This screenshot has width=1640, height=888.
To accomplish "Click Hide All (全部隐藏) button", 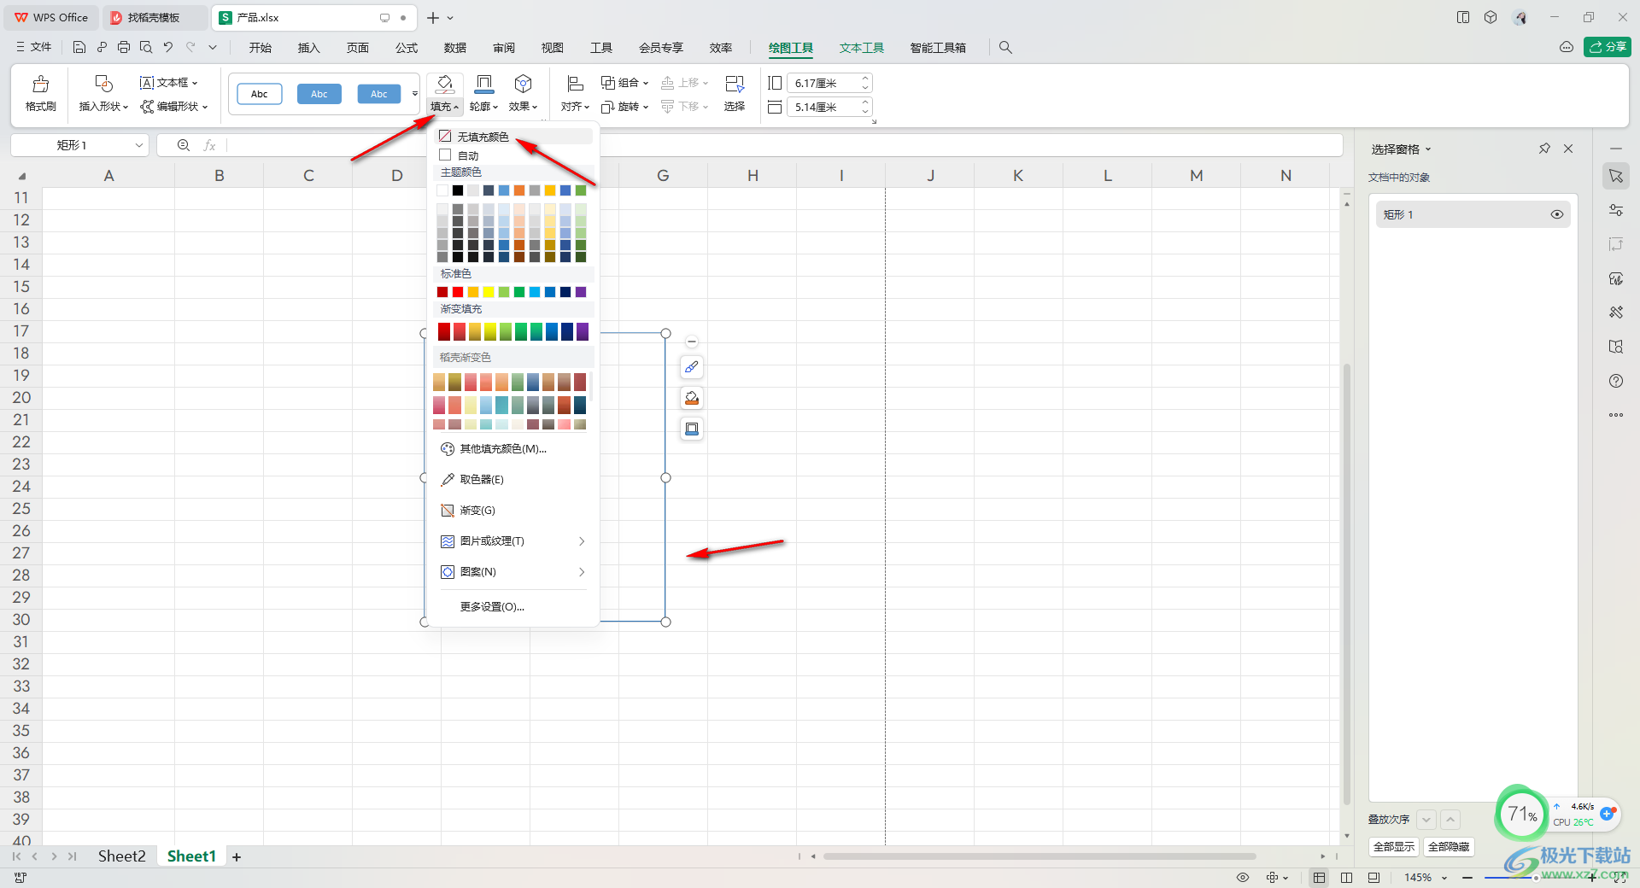I will click(x=1449, y=847).
